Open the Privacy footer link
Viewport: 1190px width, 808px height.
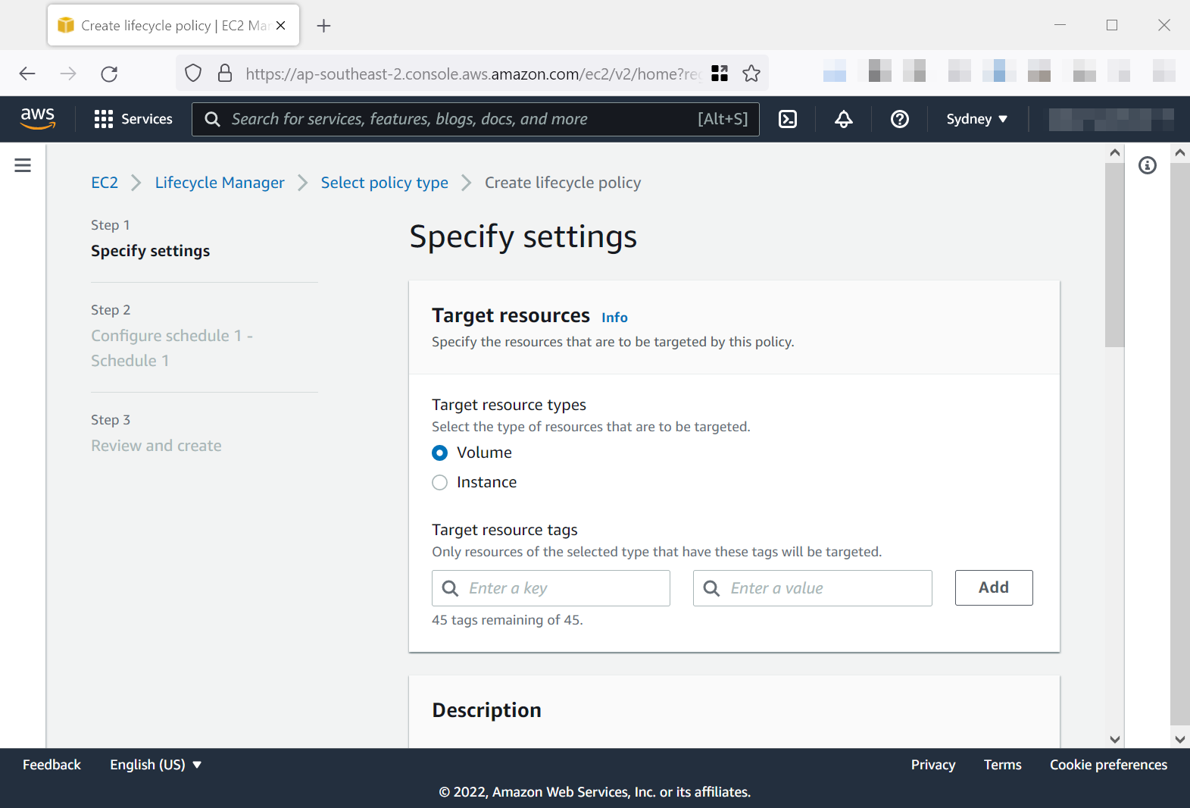coord(933,765)
